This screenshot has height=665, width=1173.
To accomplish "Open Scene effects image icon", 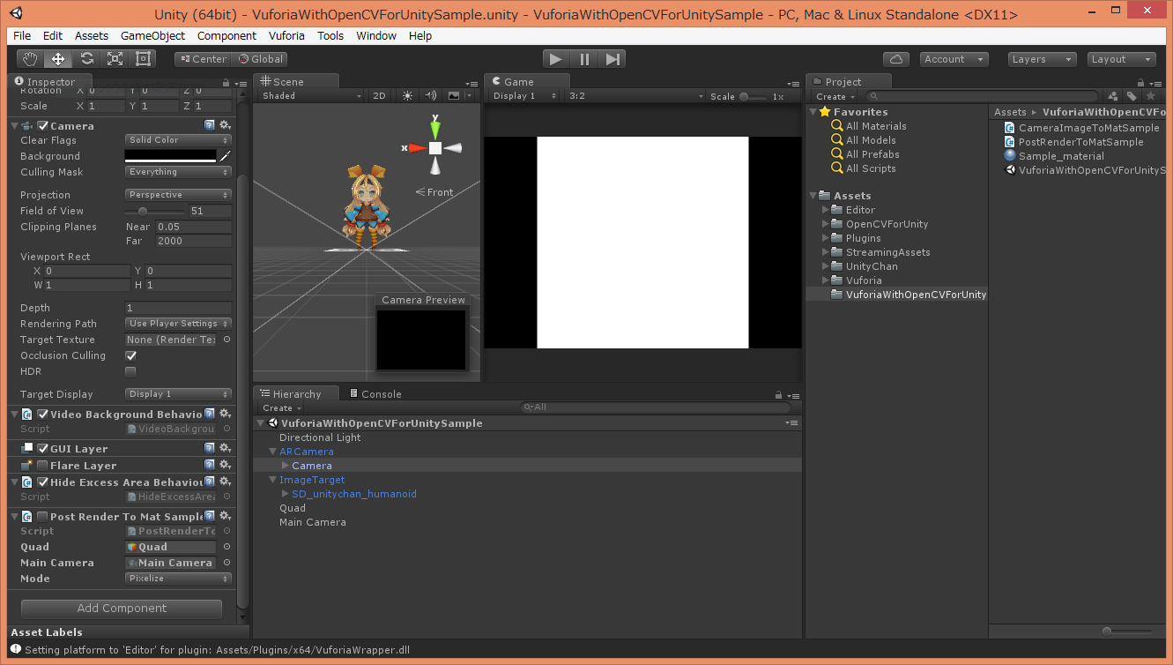I will [454, 96].
